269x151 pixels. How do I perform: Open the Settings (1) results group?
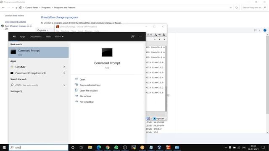pos(16,91)
